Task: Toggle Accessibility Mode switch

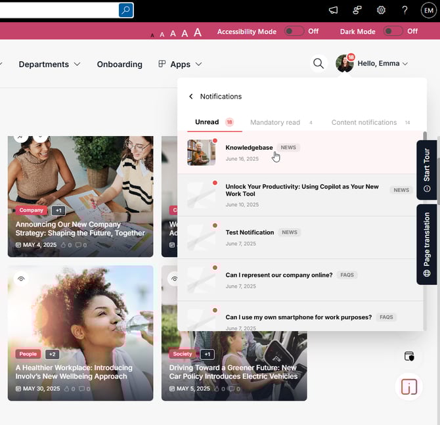Action: pyautogui.click(x=294, y=31)
